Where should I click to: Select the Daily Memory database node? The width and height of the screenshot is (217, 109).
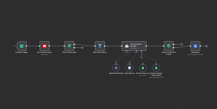click(x=129, y=68)
